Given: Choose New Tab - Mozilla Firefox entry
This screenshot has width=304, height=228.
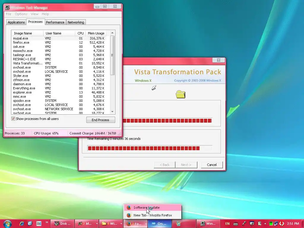Looking at the screenshot, I should (152, 215).
